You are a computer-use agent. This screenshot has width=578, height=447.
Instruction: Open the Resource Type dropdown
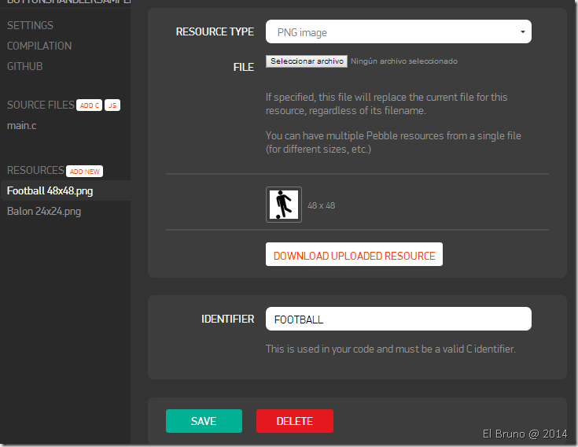[398, 32]
